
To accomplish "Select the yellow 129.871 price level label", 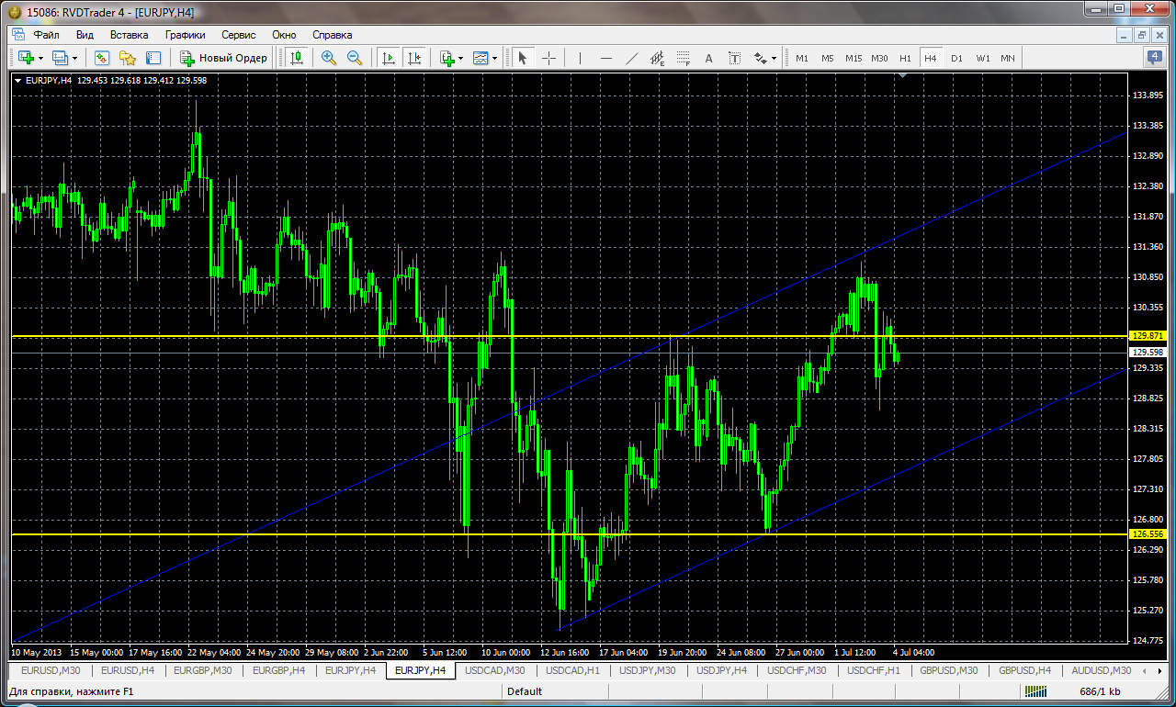I will [1148, 336].
